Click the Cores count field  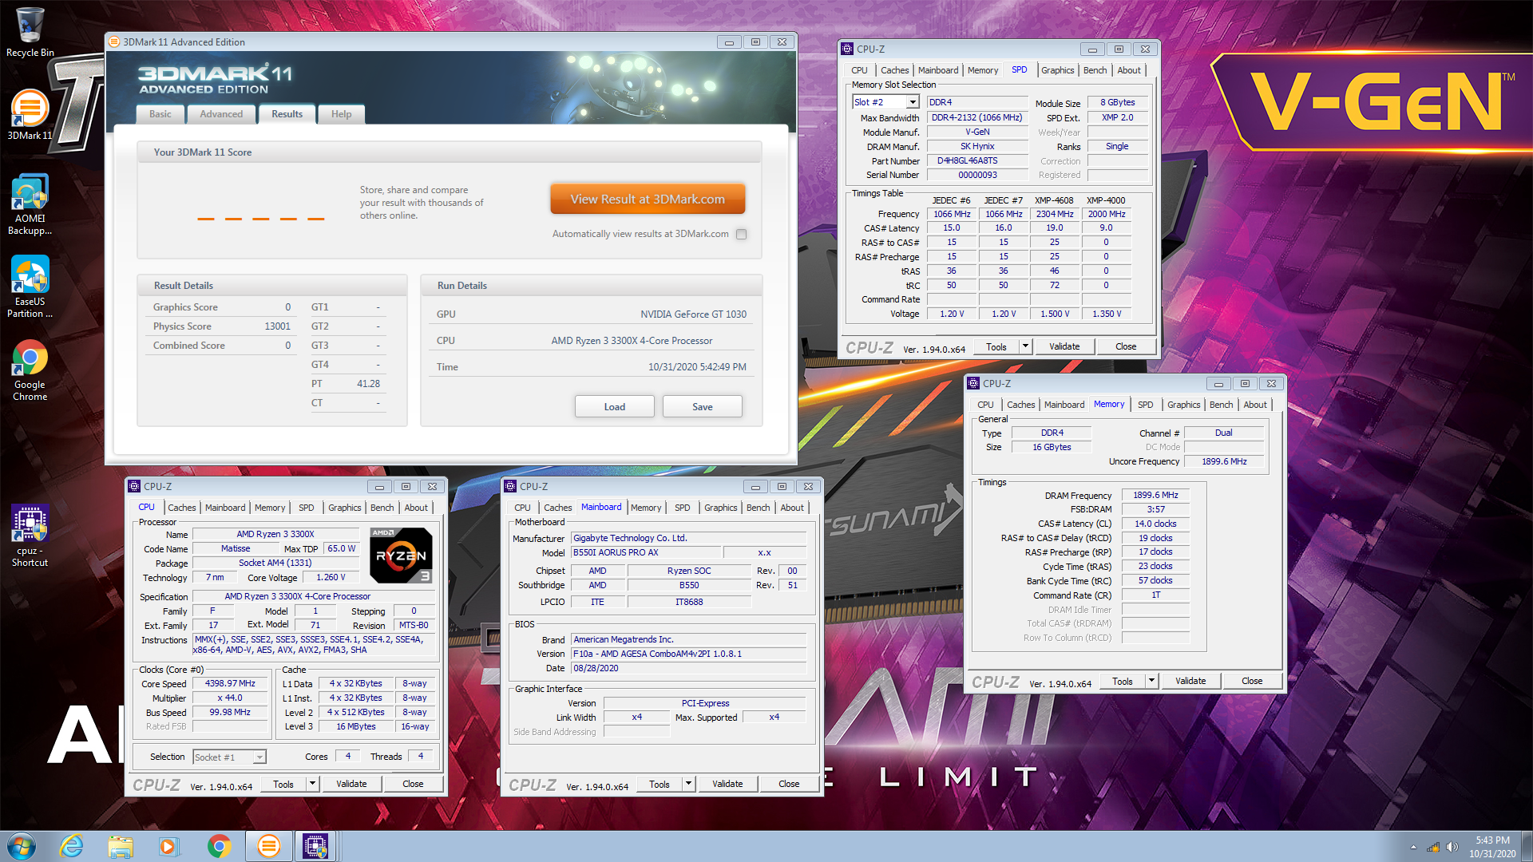[x=347, y=756]
